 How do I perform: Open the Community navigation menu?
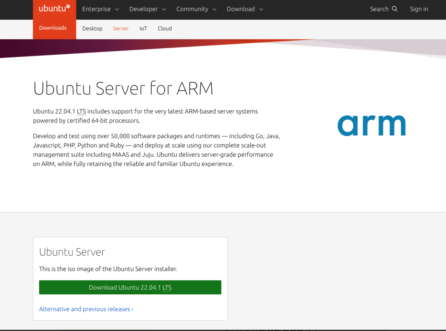pyautogui.click(x=196, y=9)
